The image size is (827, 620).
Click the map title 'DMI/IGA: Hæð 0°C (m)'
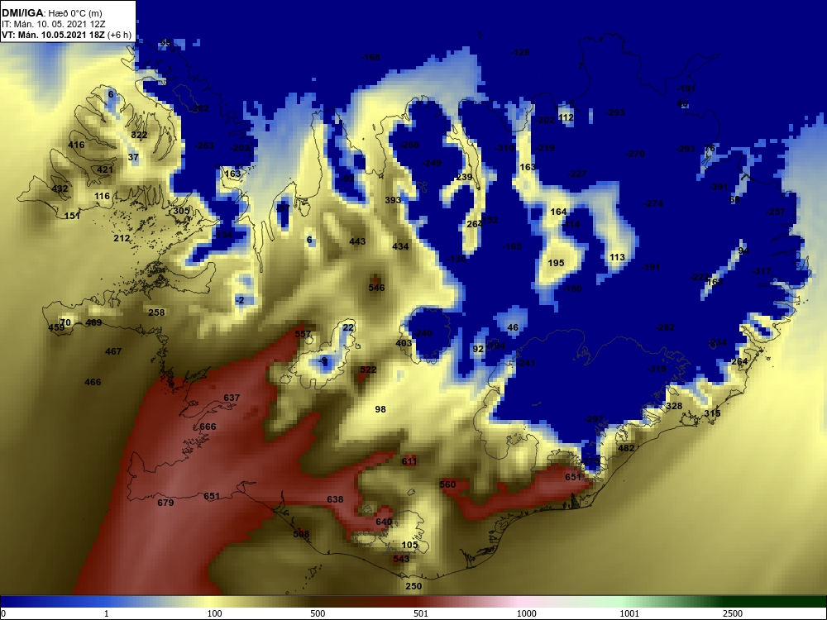(x=51, y=12)
